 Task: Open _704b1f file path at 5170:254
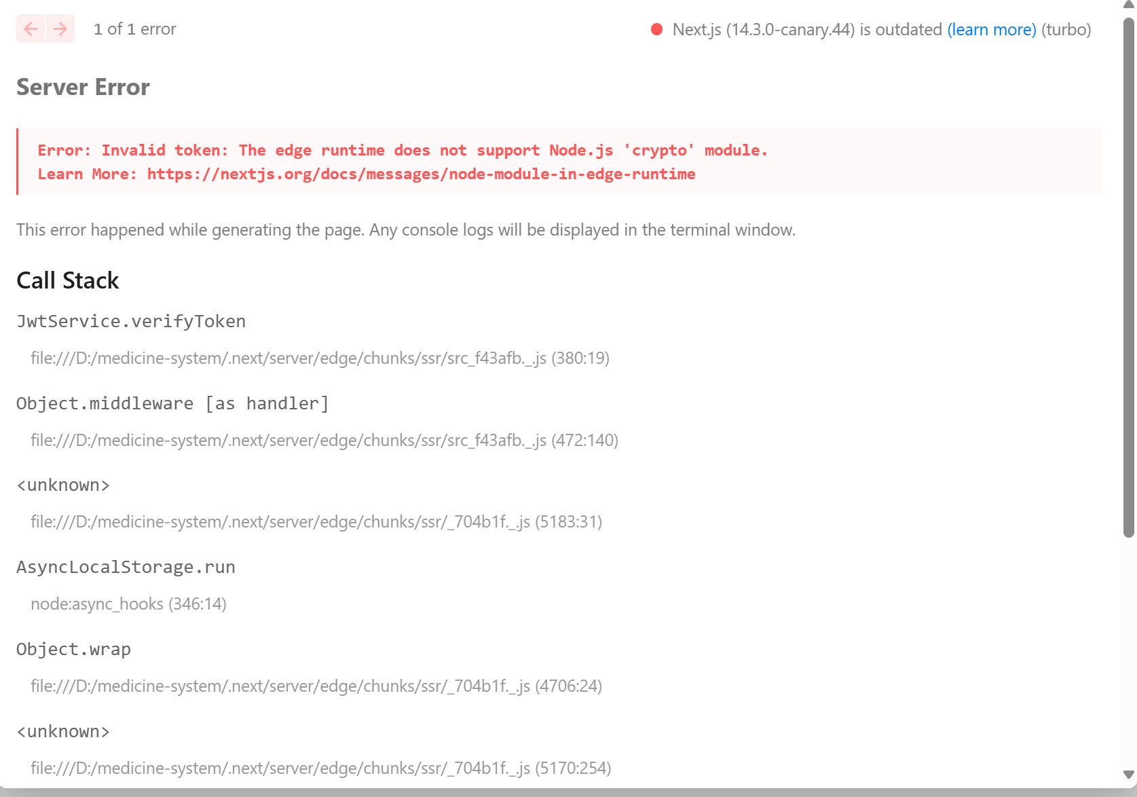[x=321, y=768]
